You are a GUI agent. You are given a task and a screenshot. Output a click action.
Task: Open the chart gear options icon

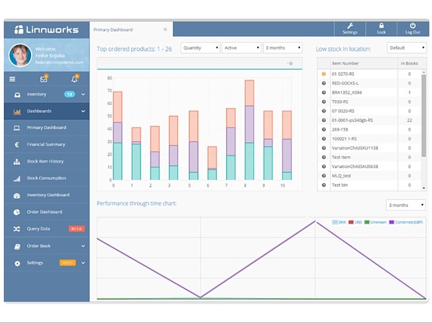[290, 63]
